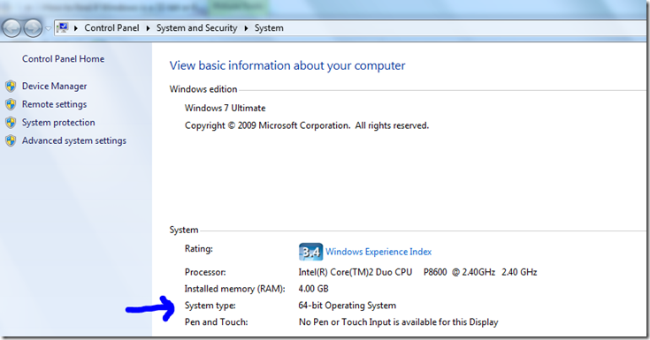Click the 3.4 rating score badge
This screenshot has width=650, height=340.
pos(310,252)
